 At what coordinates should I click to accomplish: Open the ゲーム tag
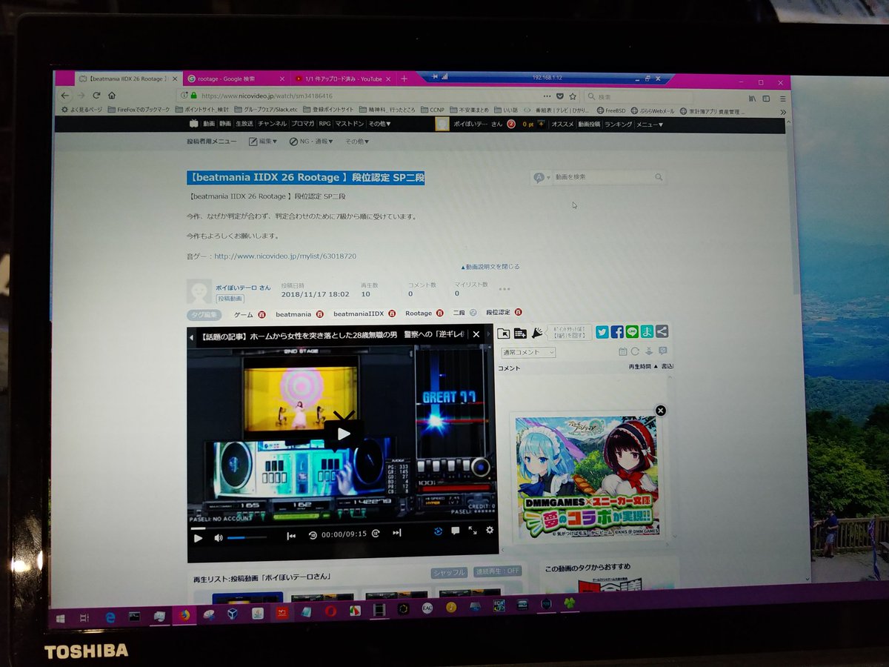[243, 314]
